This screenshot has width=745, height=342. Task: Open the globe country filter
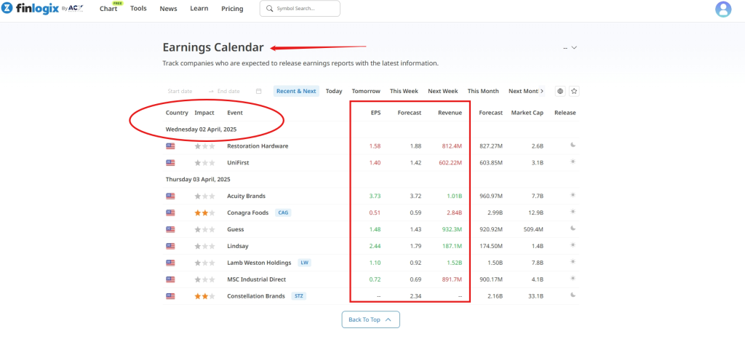(x=559, y=91)
